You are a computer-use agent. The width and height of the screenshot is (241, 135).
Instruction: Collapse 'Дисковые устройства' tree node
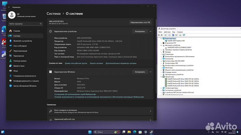point(161,45)
